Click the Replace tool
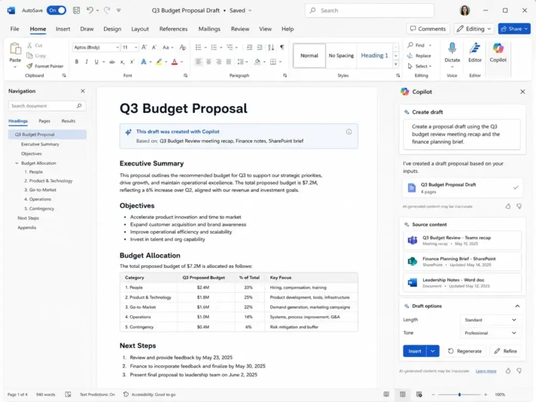This screenshot has width=536, height=402. click(419, 55)
